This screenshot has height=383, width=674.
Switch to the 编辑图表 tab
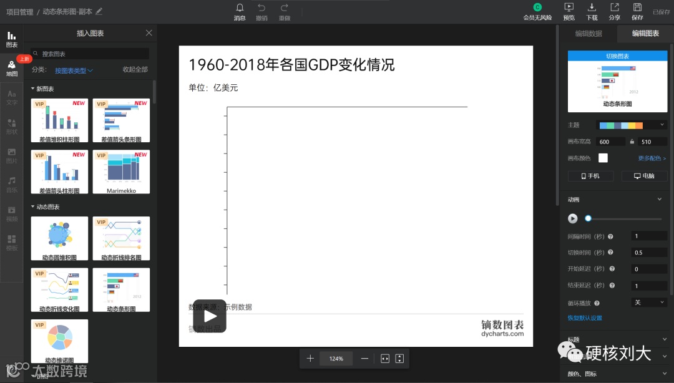pyautogui.click(x=645, y=34)
